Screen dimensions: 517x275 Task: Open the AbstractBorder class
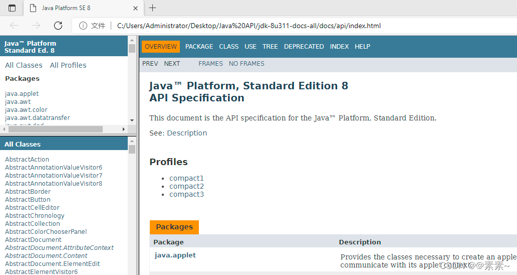28,192
